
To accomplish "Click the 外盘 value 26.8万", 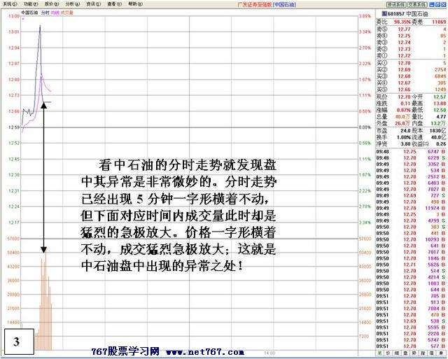I will [x=402, y=123].
